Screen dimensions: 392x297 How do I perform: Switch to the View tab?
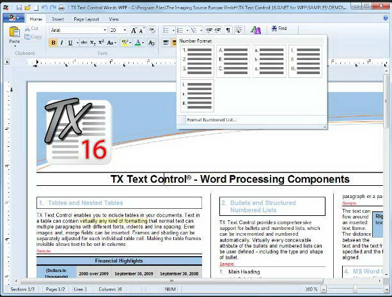tap(114, 19)
